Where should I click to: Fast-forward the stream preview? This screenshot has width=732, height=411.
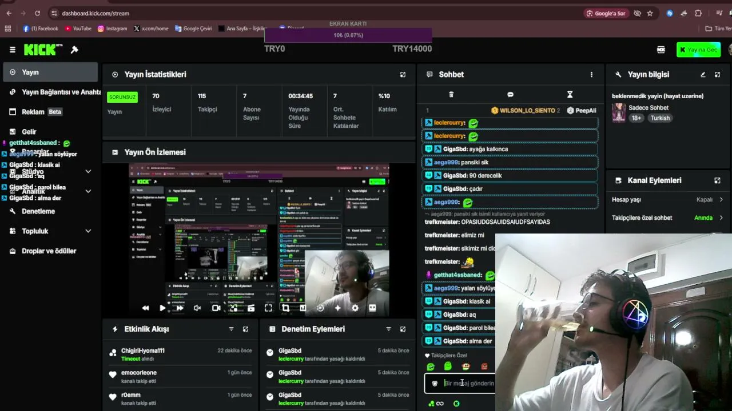(x=180, y=308)
